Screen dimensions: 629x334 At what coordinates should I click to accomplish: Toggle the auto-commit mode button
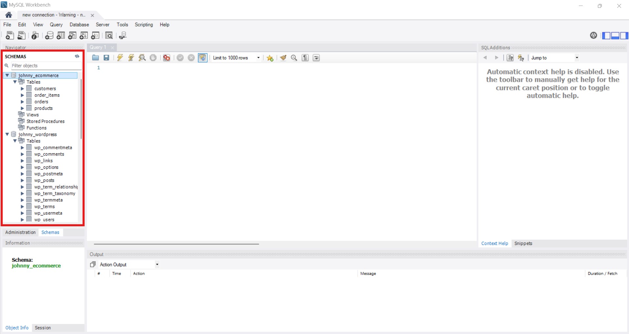pyautogui.click(x=203, y=58)
